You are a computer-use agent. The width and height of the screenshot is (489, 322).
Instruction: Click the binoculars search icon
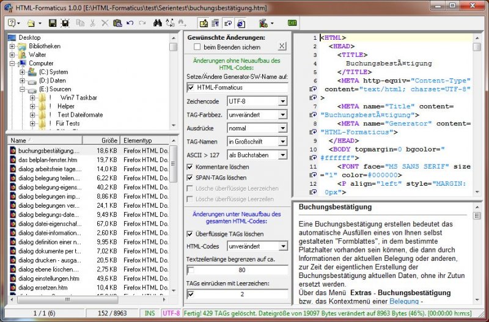click(x=157, y=23)
